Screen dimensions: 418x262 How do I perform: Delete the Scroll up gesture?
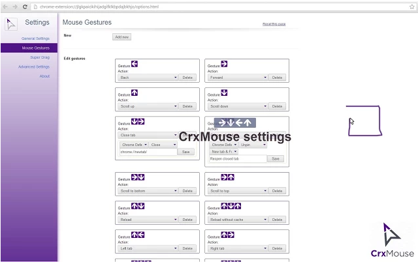pos(187,106)
